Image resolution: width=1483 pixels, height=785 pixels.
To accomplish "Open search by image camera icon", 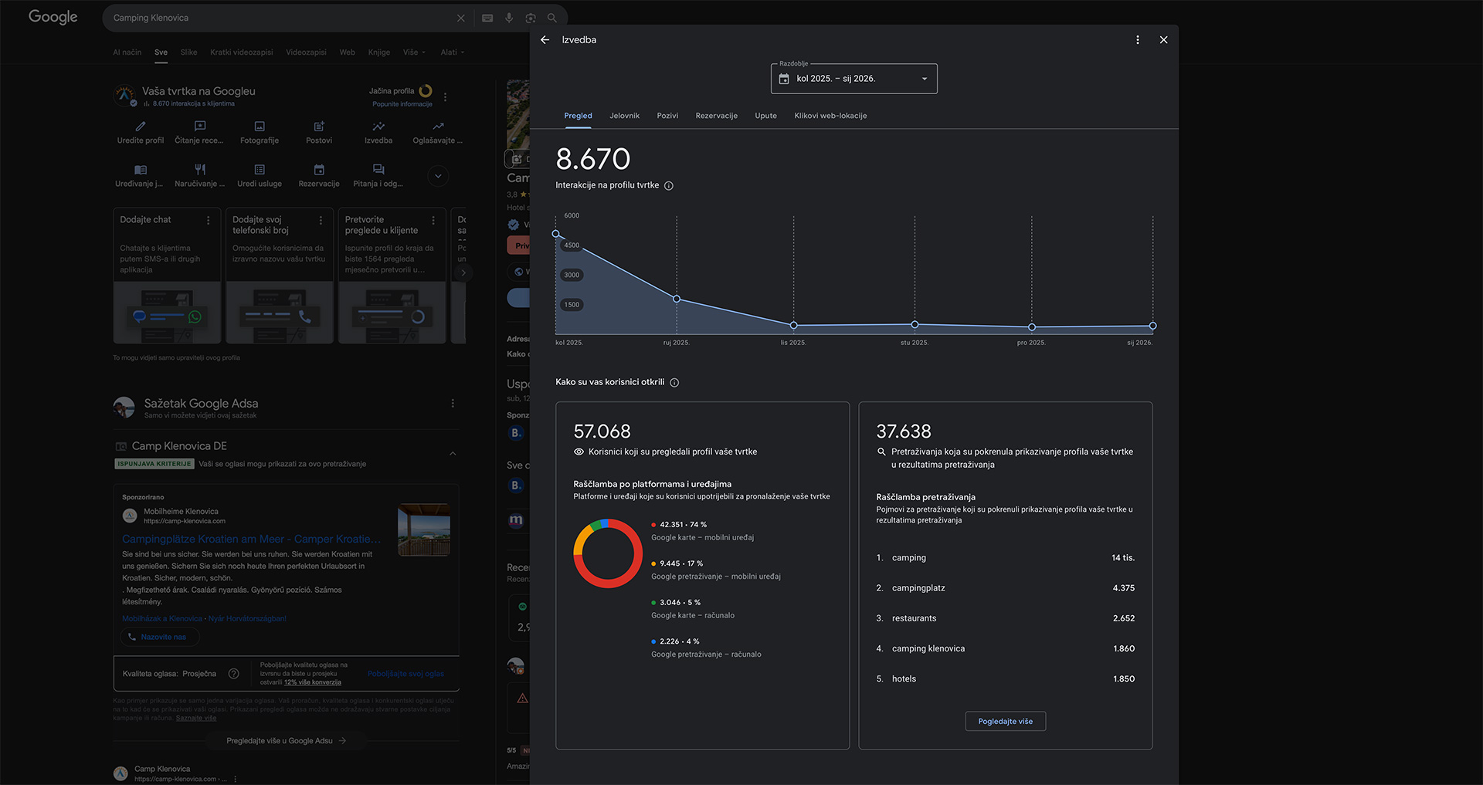I will (531, 18).
